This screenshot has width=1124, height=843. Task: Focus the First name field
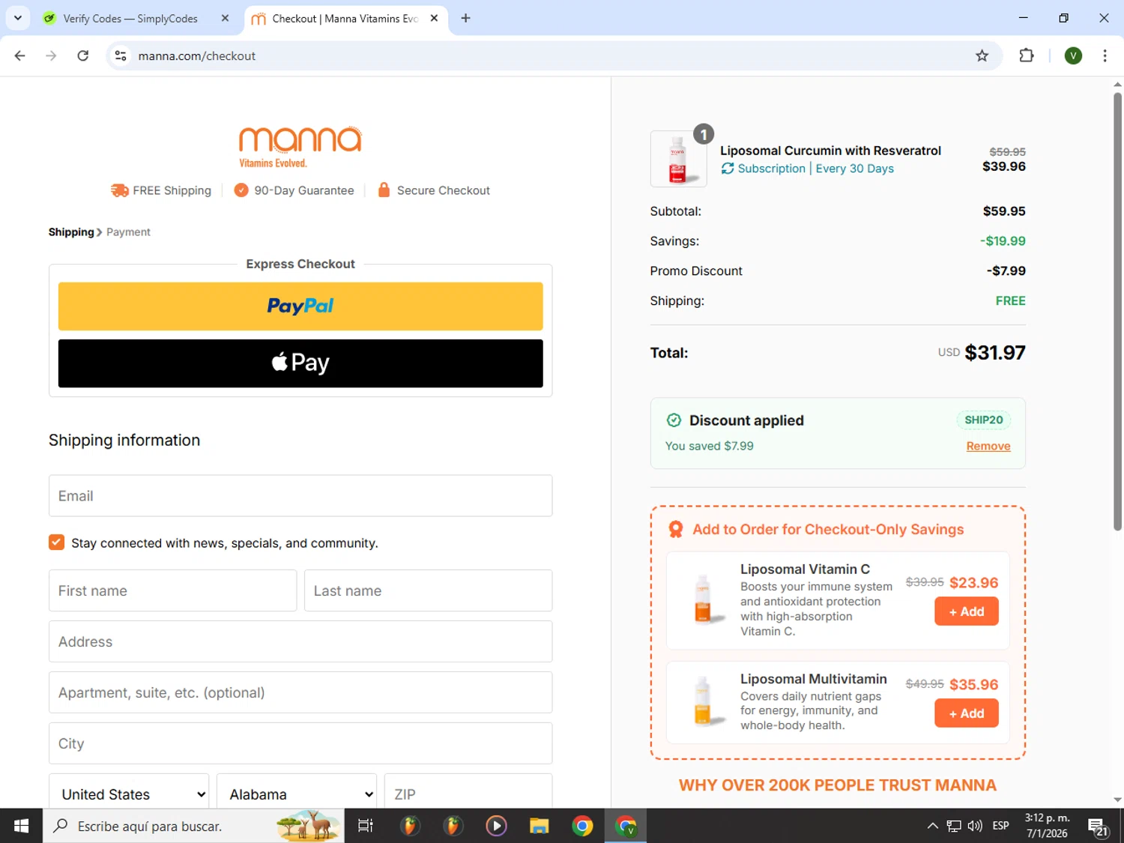172,590
